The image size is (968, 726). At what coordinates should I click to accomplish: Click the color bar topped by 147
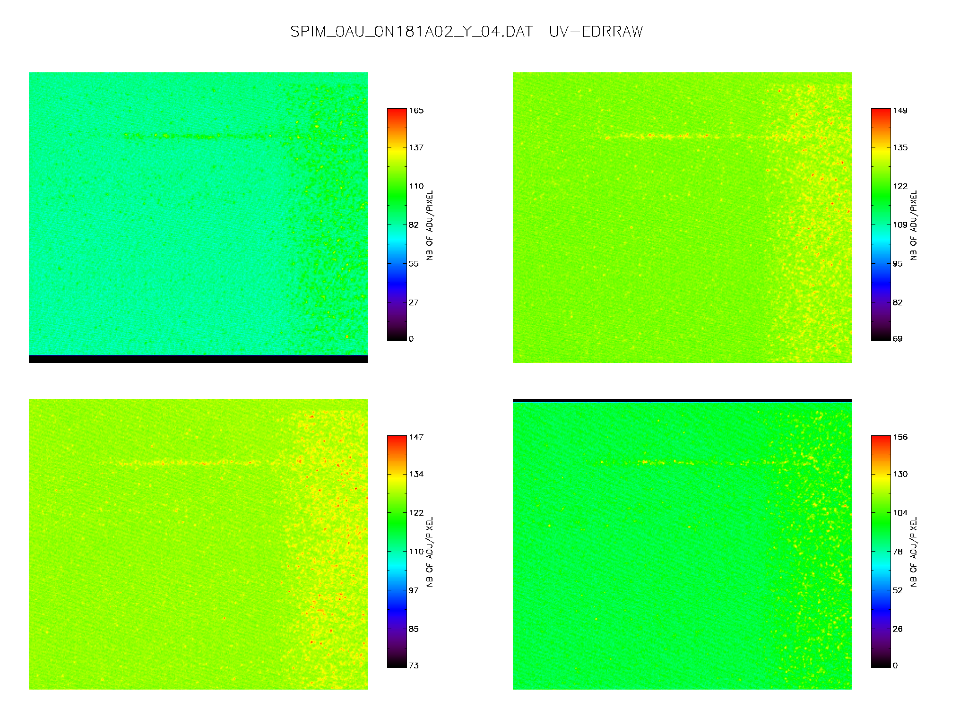coord(397,551)
